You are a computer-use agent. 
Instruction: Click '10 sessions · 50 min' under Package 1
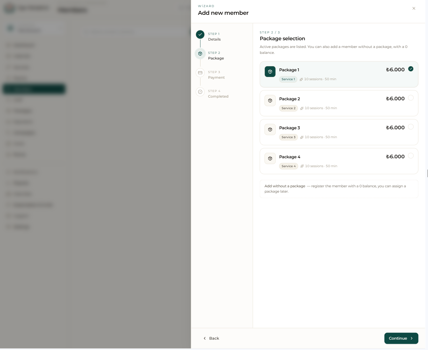coord(320,79)
